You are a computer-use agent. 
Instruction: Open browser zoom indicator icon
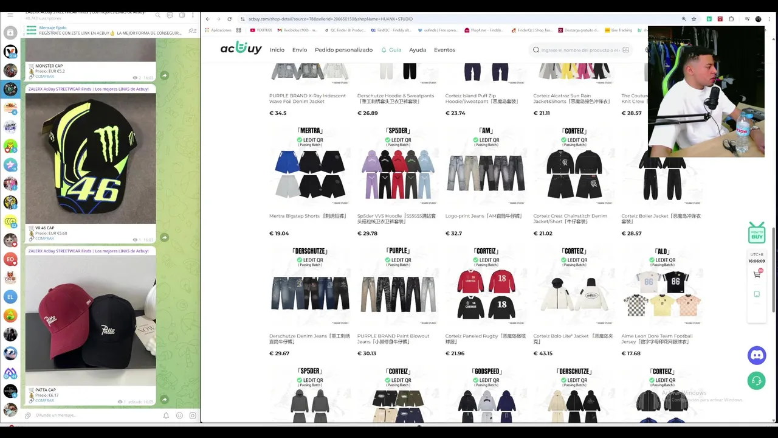[x=684, y=19]
